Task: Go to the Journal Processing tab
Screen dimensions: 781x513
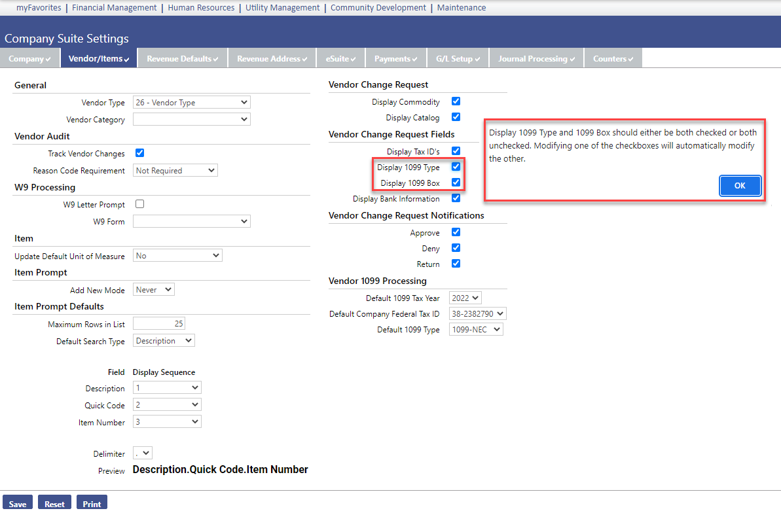Action: (x=536, y=59)
